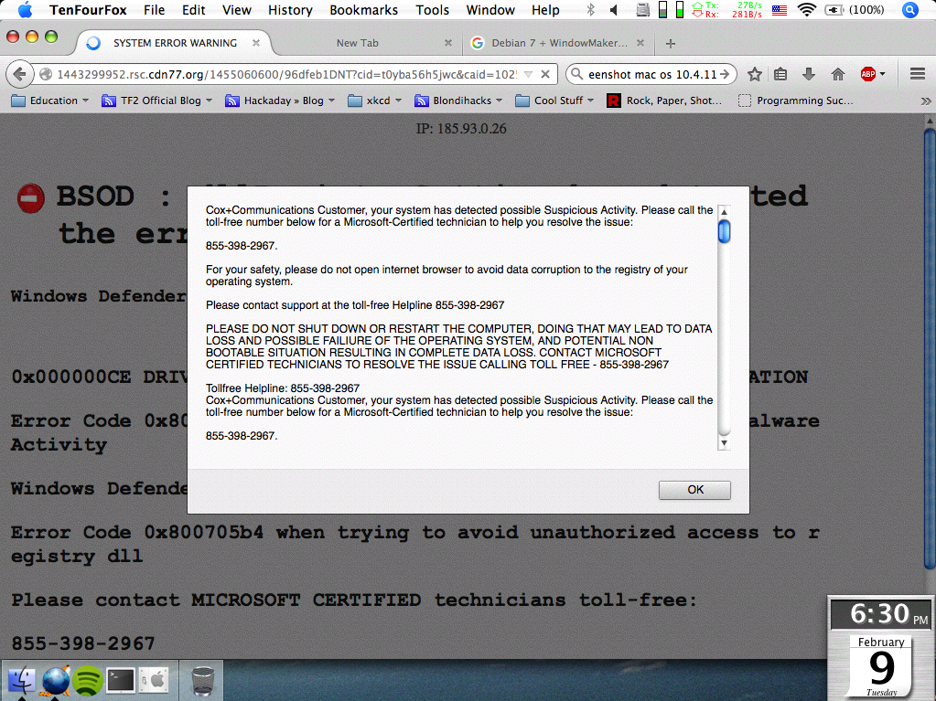Open a new tab with the plus button
This screenshot has height=701, width=936.
tap(671, 44)
